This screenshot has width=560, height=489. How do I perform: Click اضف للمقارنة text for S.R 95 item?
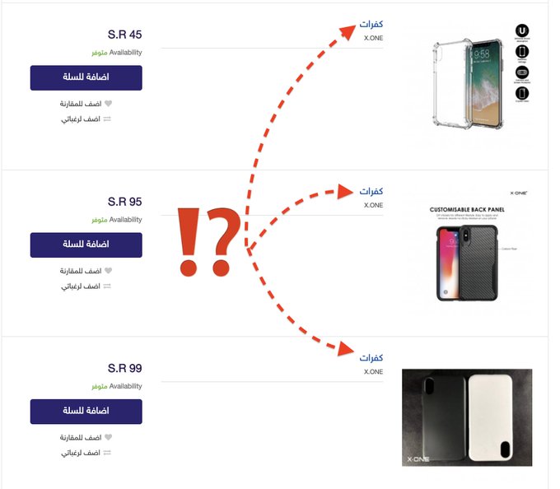[81, 271]
